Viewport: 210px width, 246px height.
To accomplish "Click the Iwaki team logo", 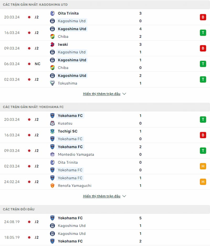I will (52, 44).
